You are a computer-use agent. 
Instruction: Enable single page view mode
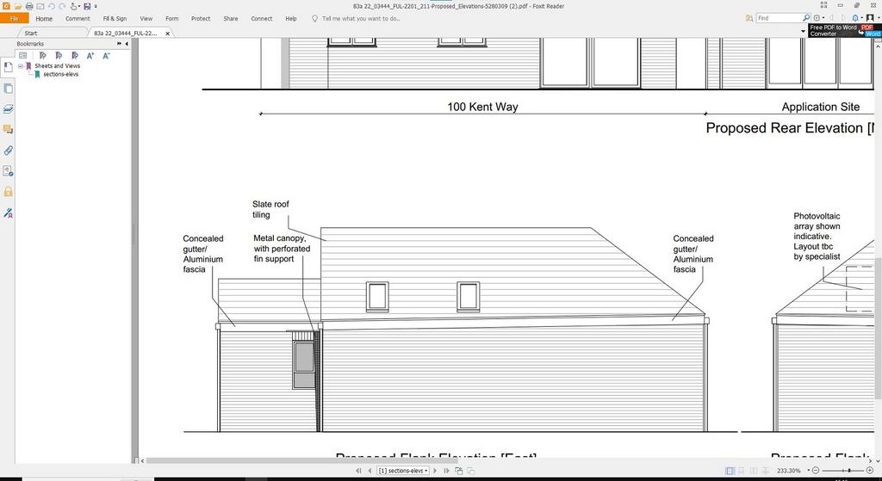[730, 471]
